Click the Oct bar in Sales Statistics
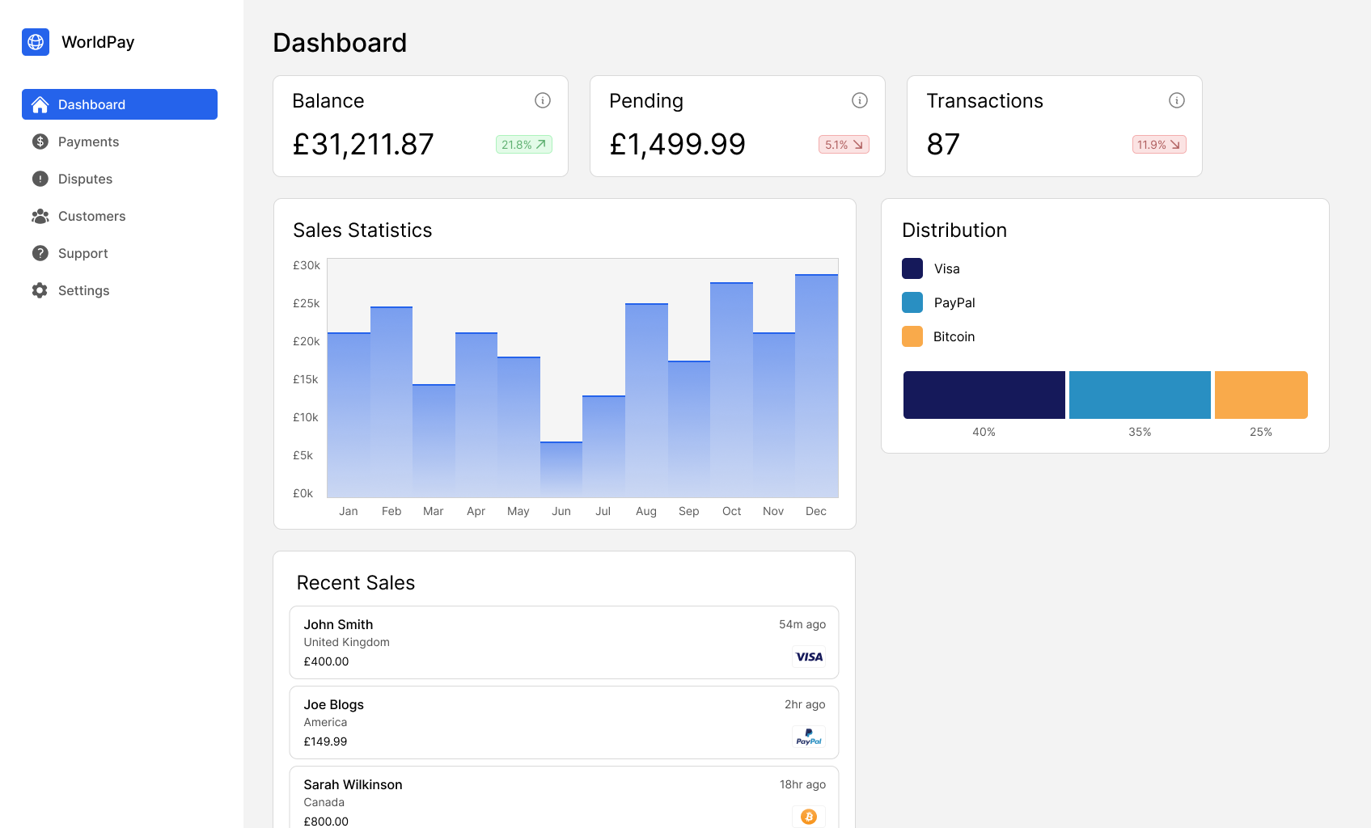The width and height of the screenshot is (1371, 828). [x=731, y=390]
